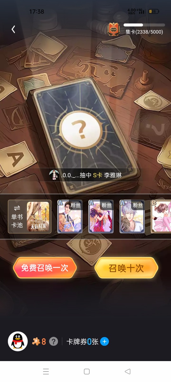Open the QQ penguin avatar

click(x=18, y=341)
